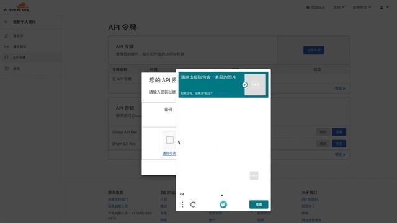The height and width of the screenshot is (223, 397).
Task: Expand help under API keys table
Action: (340, 154)
